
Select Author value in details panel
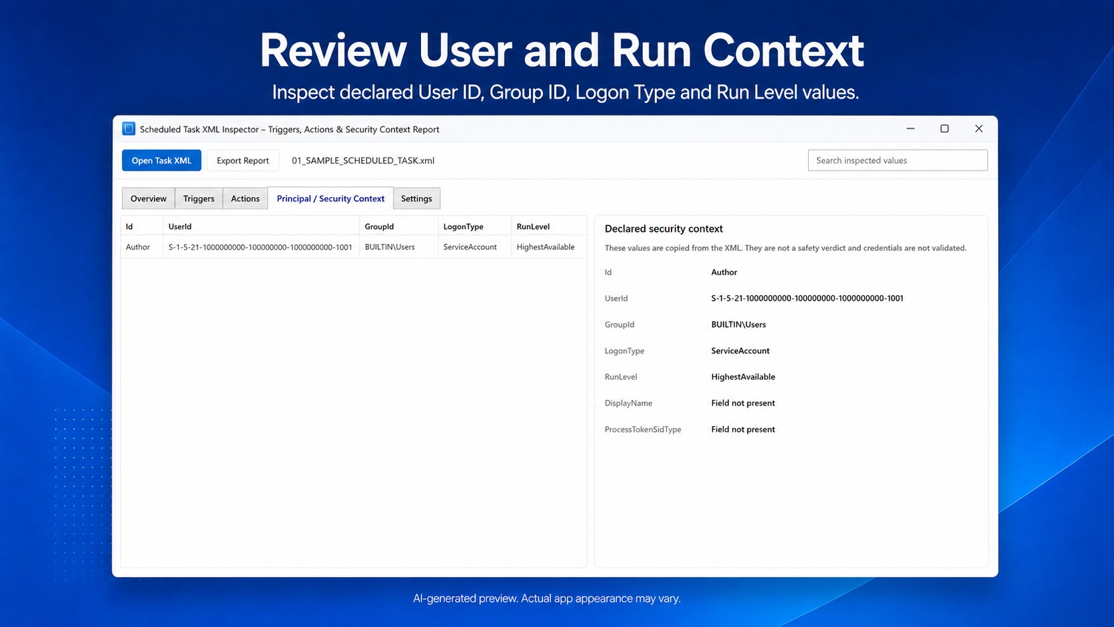[724, 272]
